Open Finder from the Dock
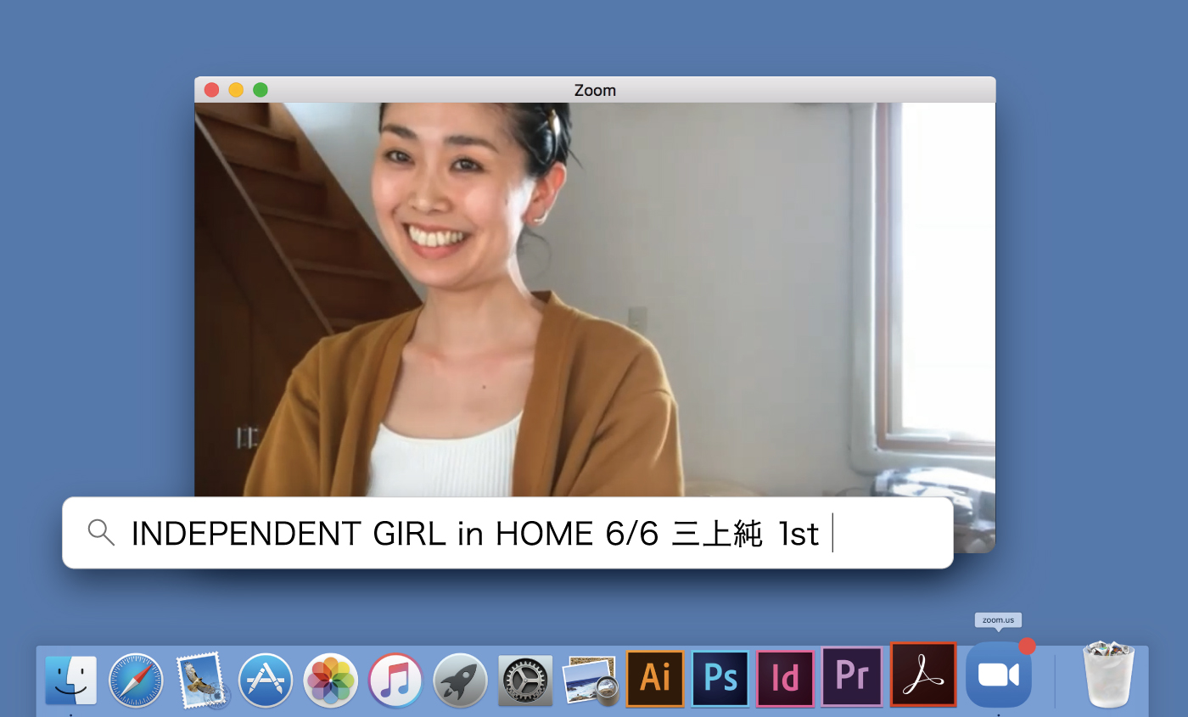Image resolution: width=1188 pixels, height=717 pixels. (x=70, y=680)
